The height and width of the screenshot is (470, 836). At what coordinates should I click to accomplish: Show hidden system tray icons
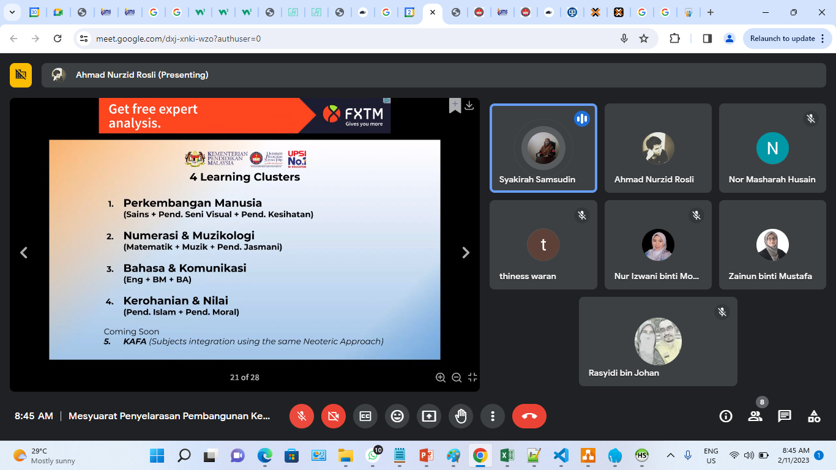[671, 455]
